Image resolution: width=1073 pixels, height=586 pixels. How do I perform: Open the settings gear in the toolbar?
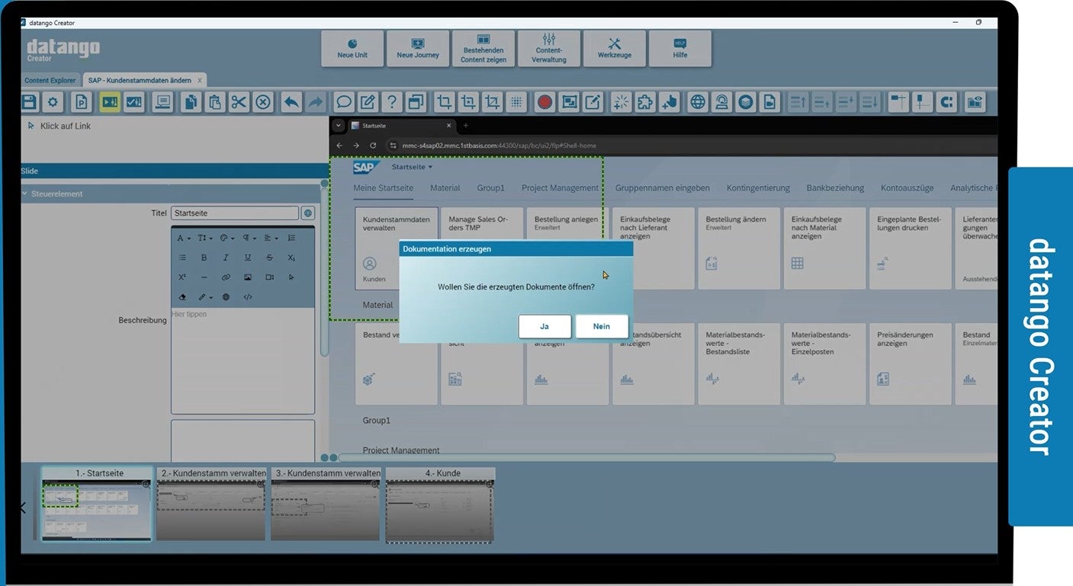pyautogui.click(x=53, y=102)
